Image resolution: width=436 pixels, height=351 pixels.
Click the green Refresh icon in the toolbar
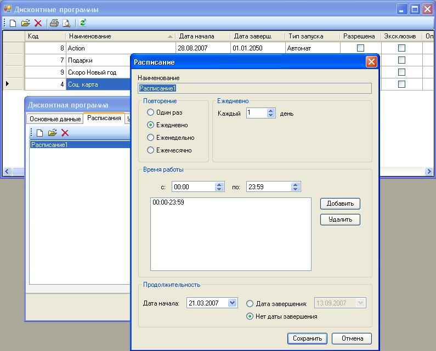click(x=83, y=23)
